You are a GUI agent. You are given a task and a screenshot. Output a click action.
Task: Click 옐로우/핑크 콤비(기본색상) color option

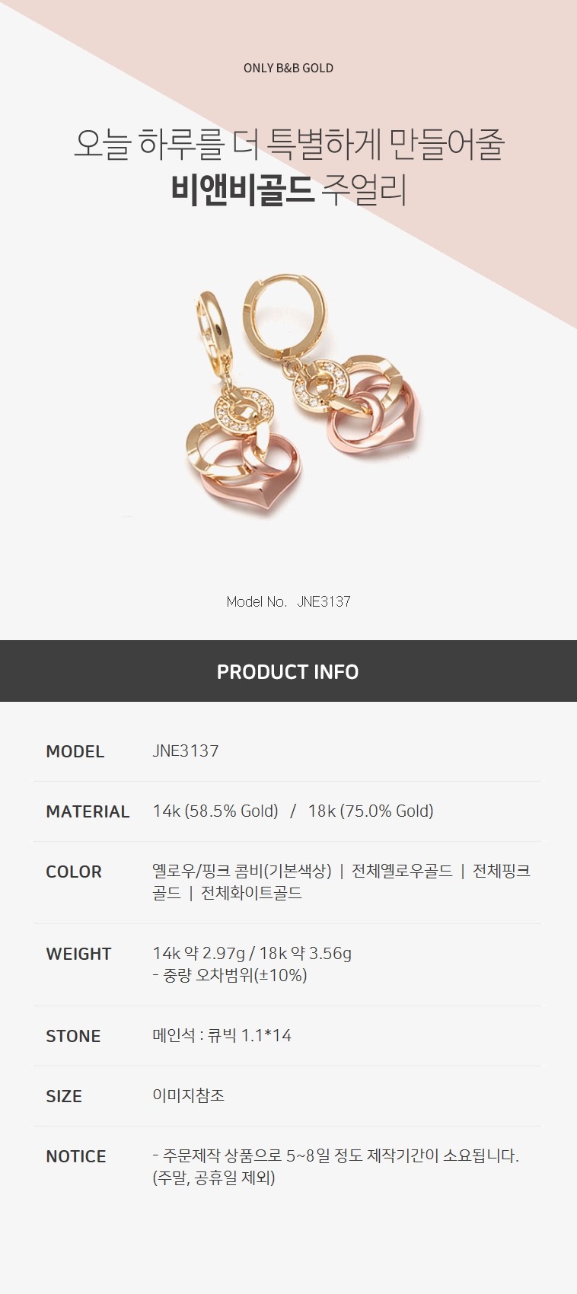(242, 871)
